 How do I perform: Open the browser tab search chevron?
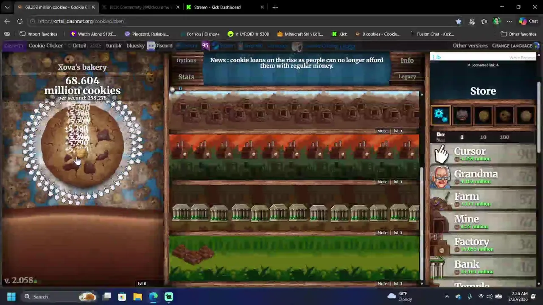[x=7, y=7]
